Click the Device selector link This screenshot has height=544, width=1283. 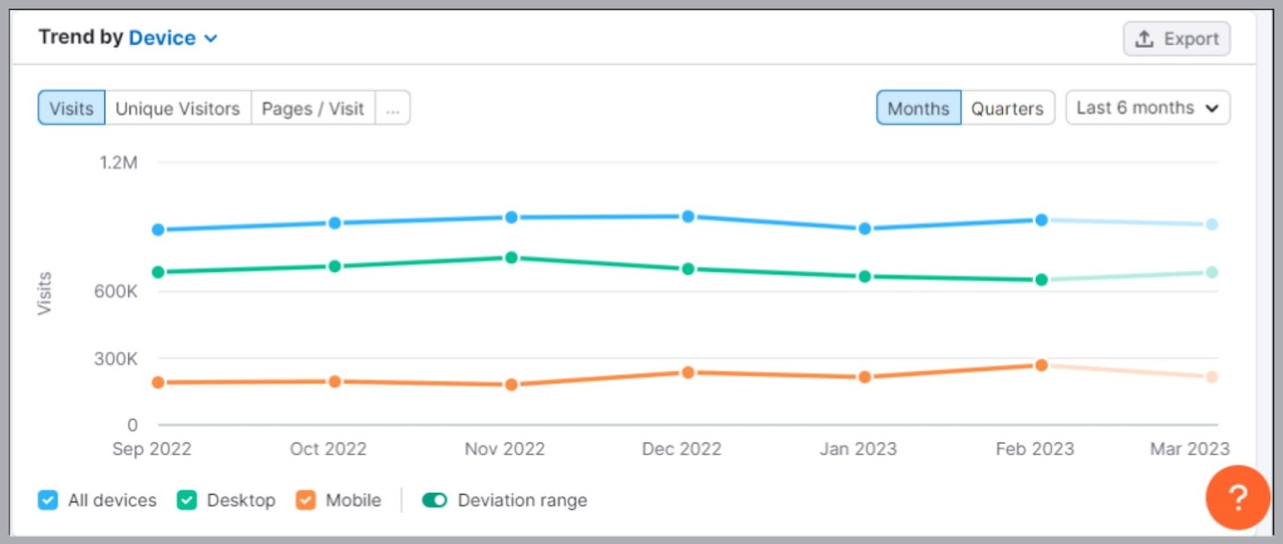point(162,38)
